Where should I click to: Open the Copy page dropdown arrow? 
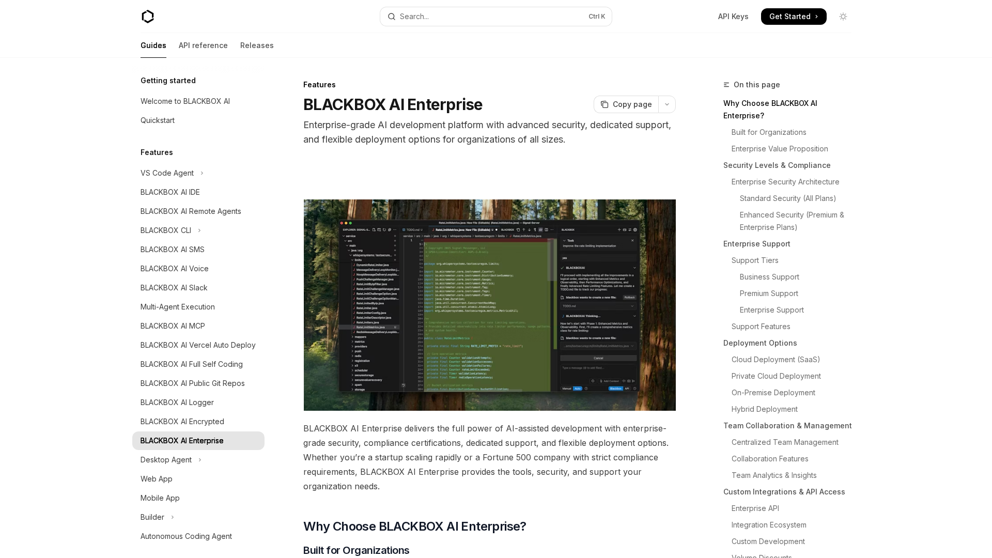(667, 104)
